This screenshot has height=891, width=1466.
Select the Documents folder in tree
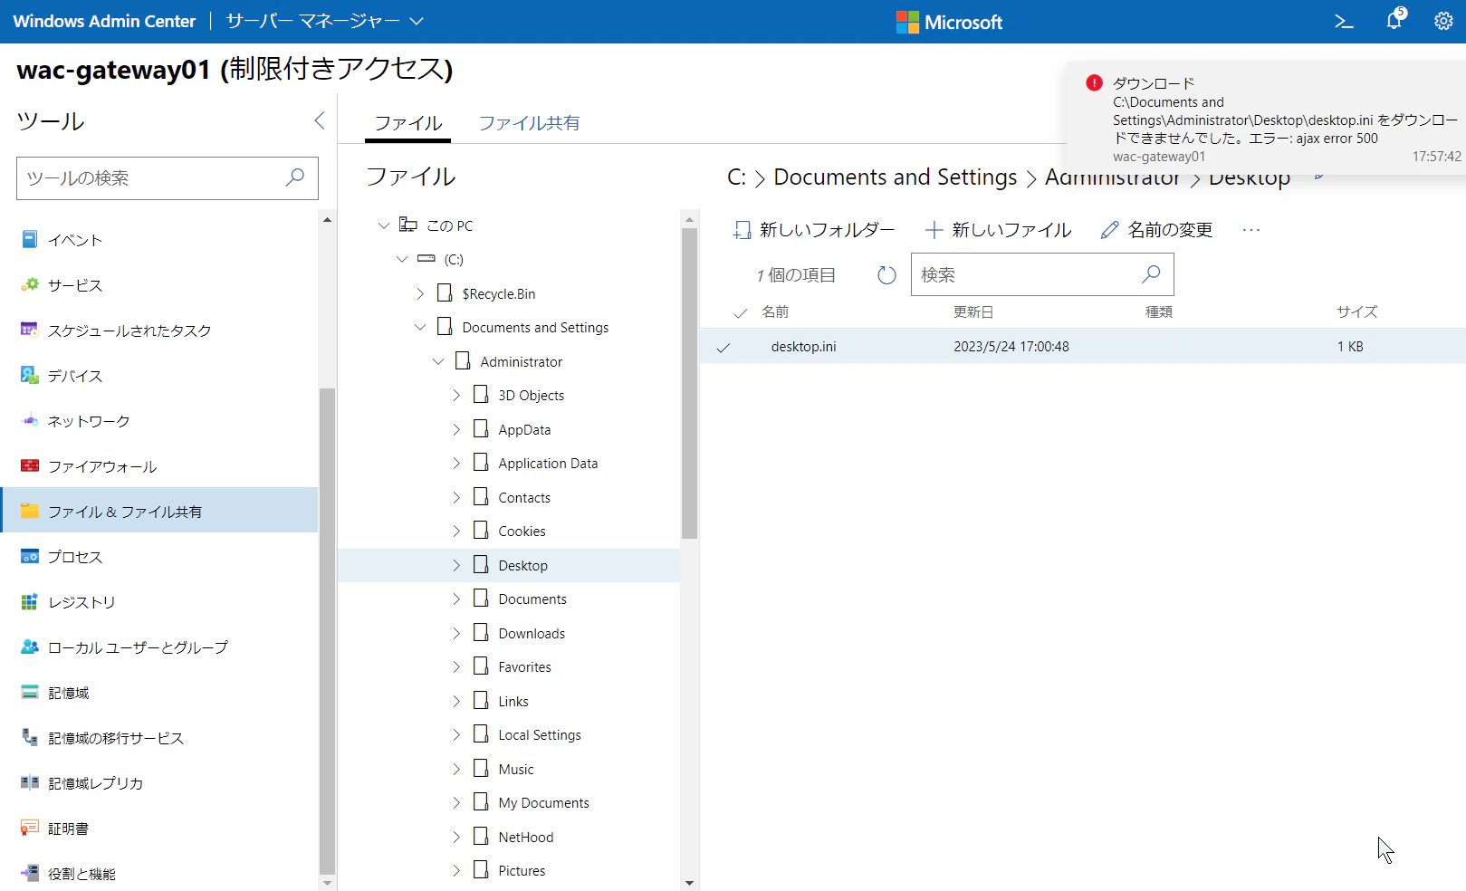532,599
